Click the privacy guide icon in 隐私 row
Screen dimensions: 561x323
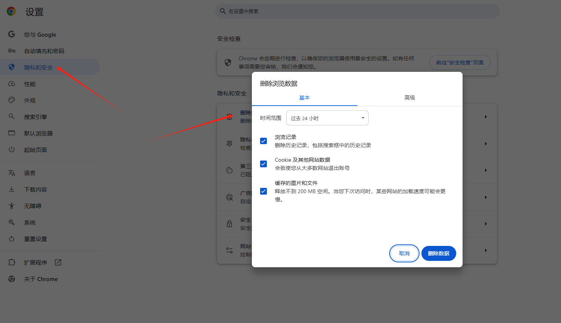229,144
